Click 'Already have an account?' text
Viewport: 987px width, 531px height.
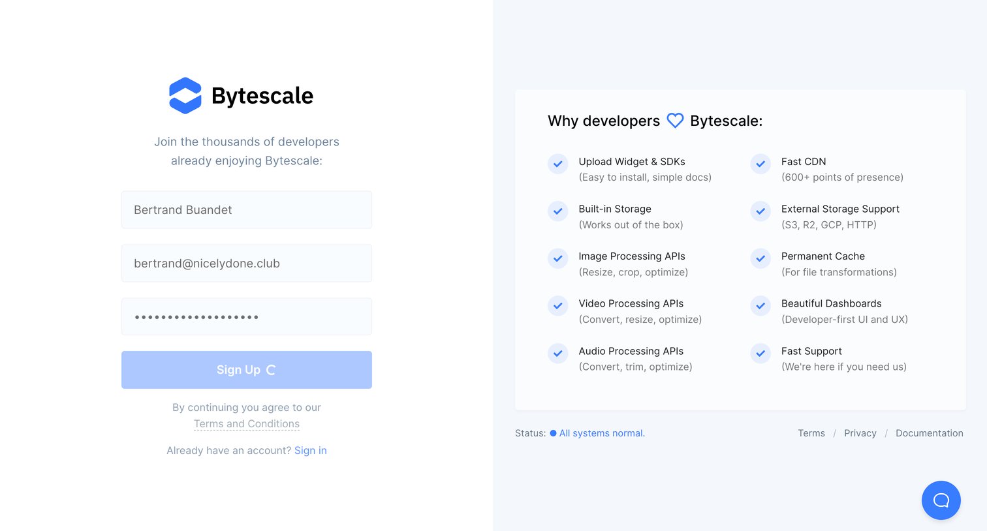pyautogui.click(x=228, y=451)
